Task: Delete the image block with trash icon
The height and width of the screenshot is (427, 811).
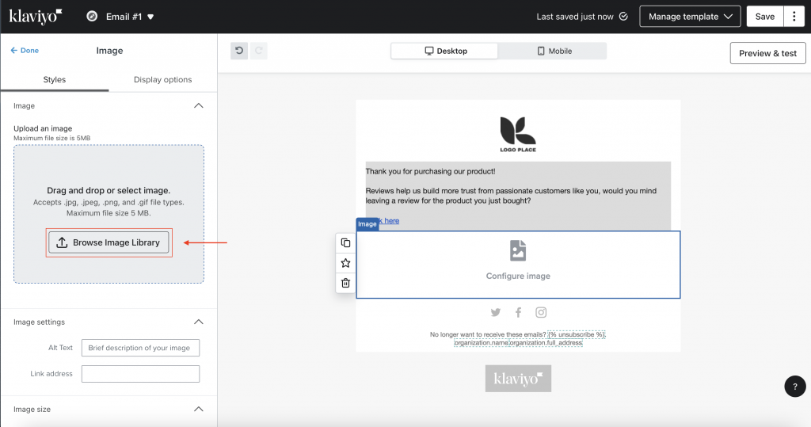Action: 345,283
